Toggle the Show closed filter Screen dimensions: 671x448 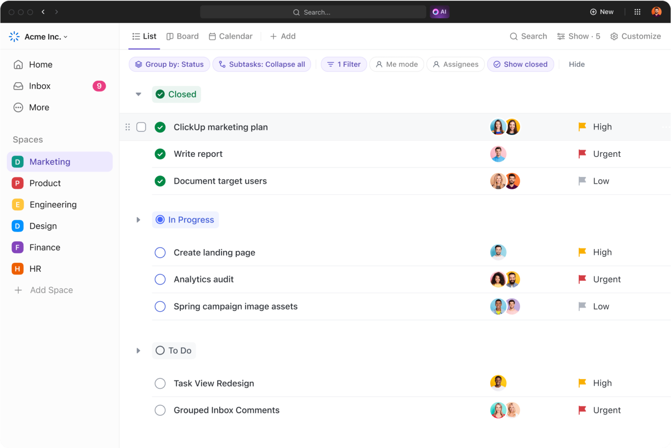[520, 64]
